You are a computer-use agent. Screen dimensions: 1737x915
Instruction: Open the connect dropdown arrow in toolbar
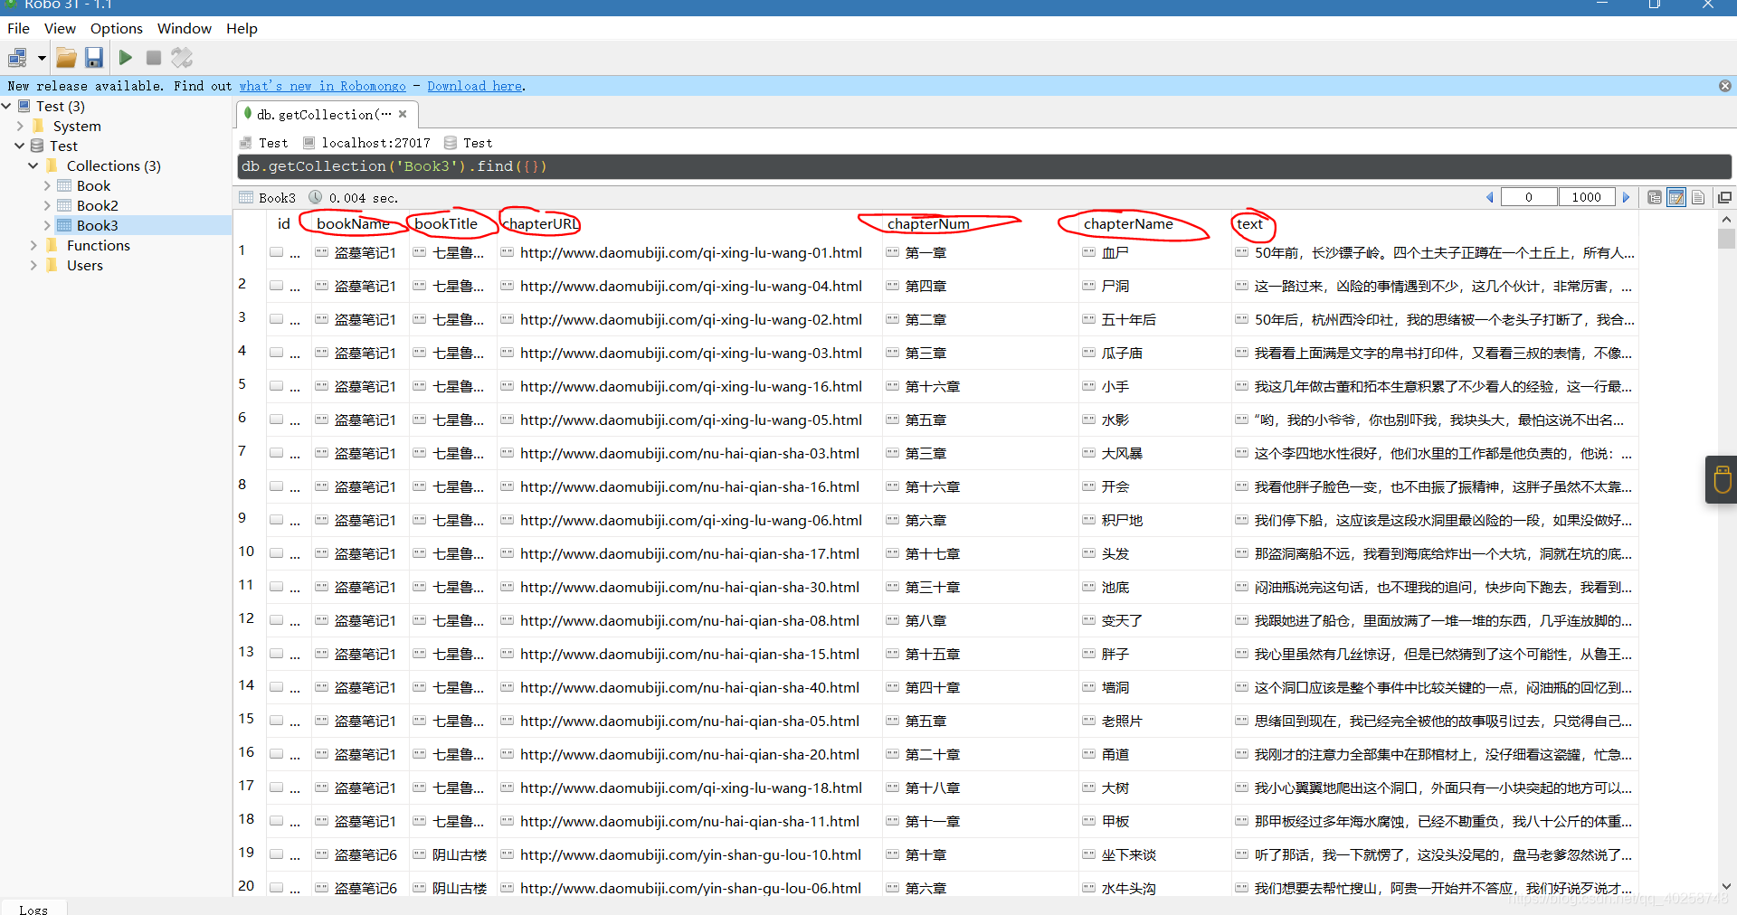pyautogui.click(x=42, y=58)
